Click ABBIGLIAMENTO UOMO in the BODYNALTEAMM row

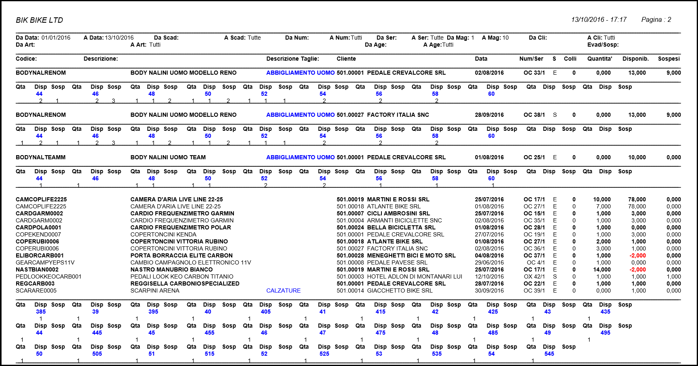coord(300,158)
